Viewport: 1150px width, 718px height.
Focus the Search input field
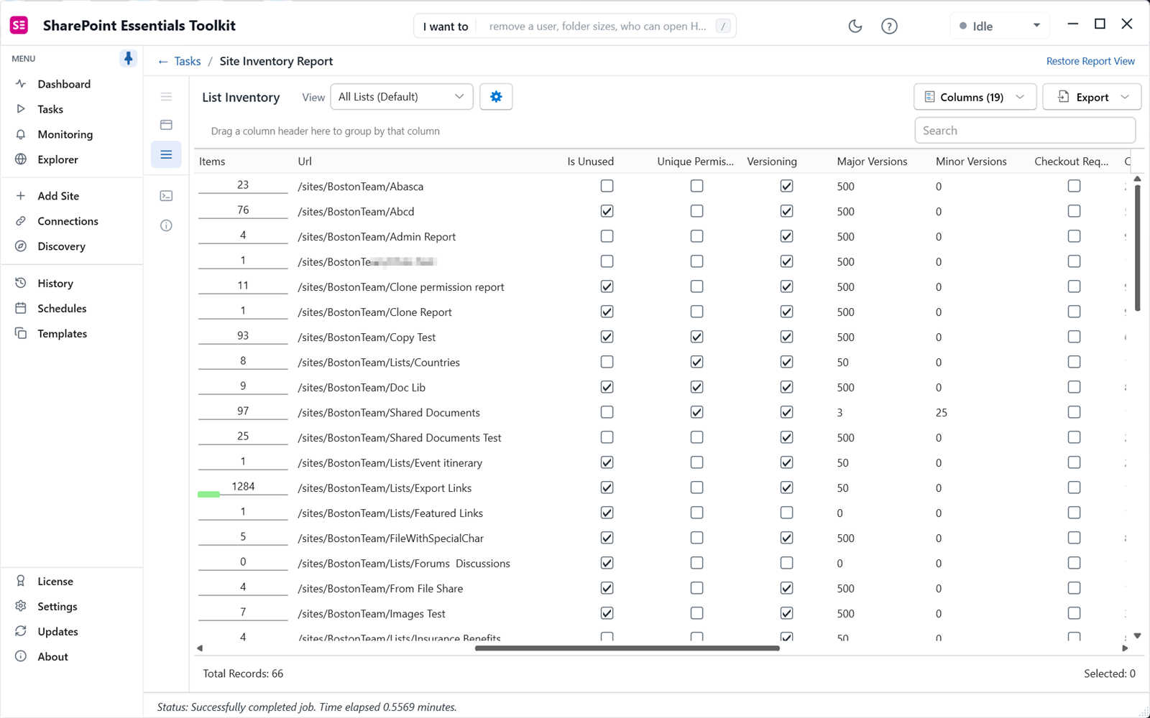[x=1025, y=131]
